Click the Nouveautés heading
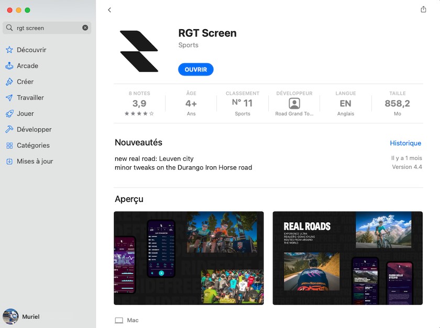Image resolution: width=440 pixels, height=328 pixels. tap(138, 142)
